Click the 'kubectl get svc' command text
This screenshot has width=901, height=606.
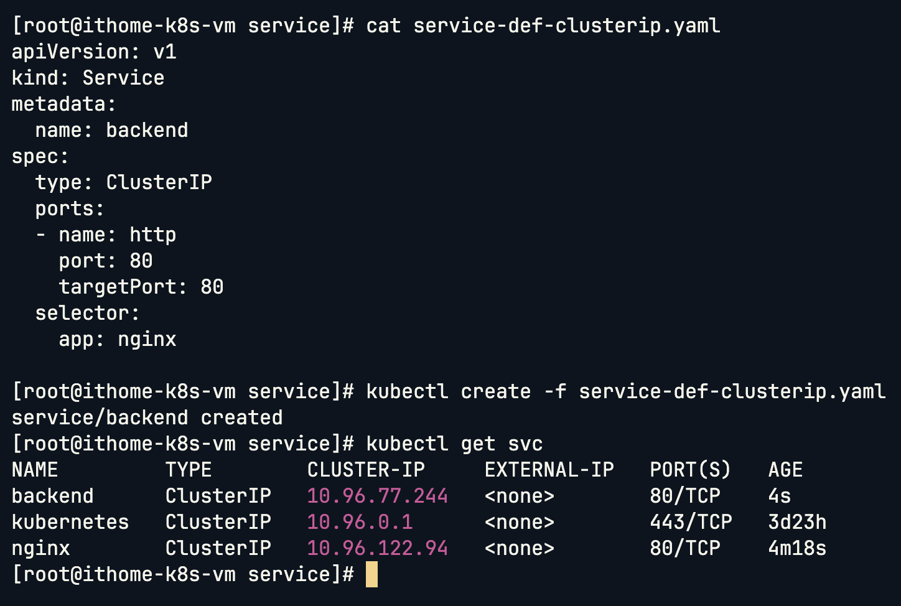454,444
